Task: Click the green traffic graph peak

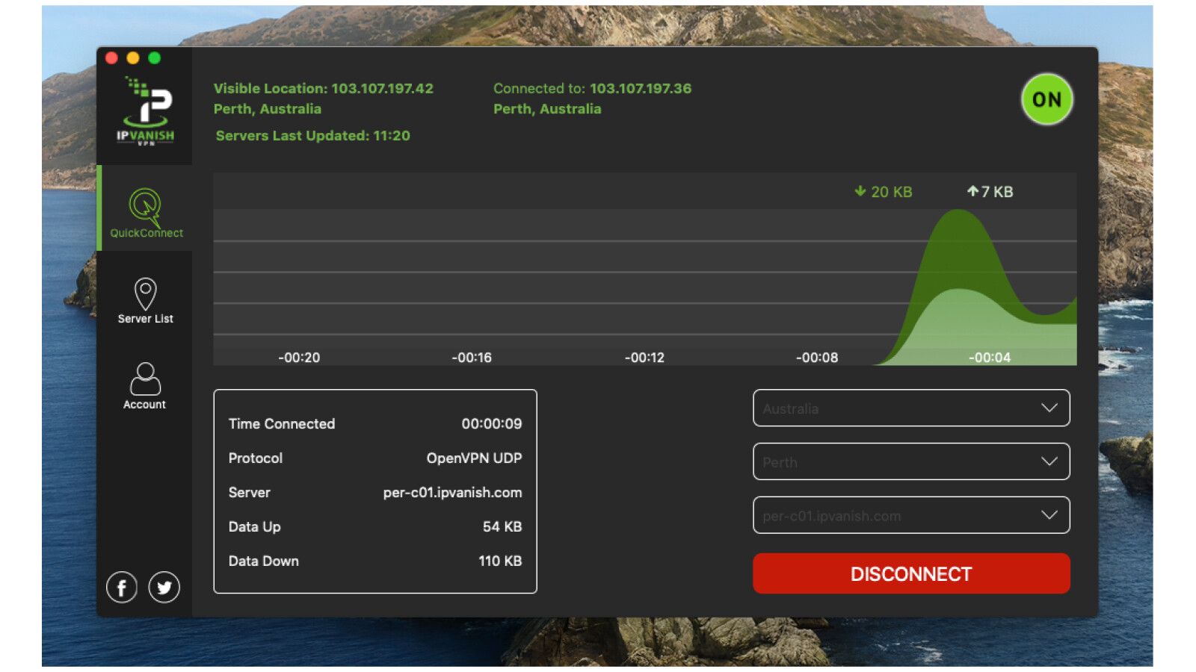Action: [x=958, y=224]
